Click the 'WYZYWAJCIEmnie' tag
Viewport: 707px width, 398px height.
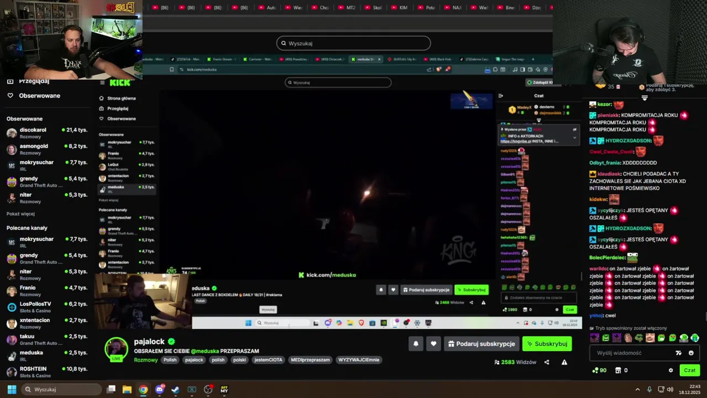359,360
